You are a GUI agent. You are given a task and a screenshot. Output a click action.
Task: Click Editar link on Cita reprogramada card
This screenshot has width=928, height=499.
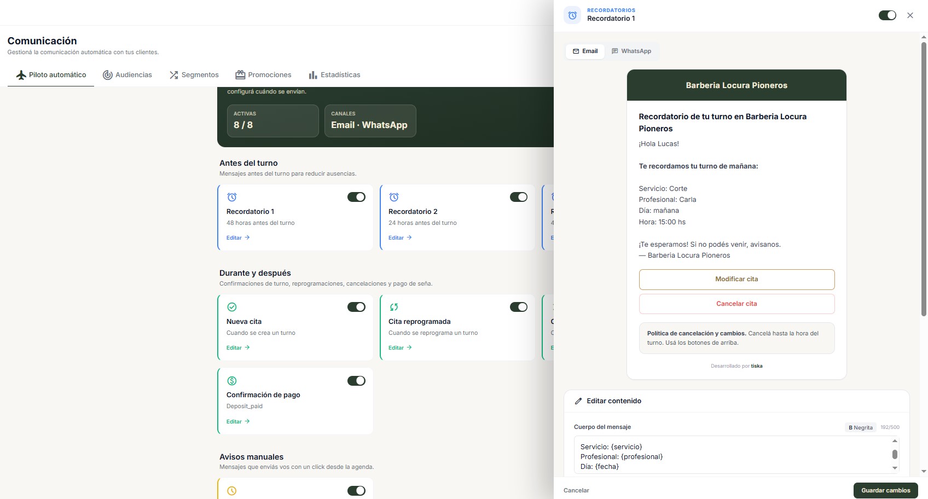point(400,348)
